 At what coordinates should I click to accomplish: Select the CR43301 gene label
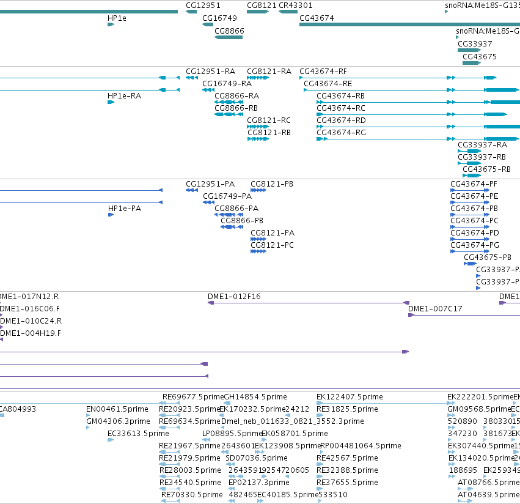coord(296,6)
